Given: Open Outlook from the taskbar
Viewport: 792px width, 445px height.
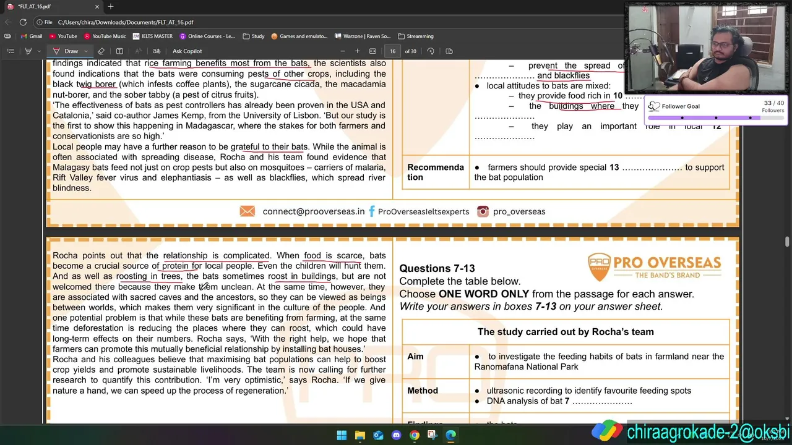Looking at the screenshot, I should (x=378, y=436).
